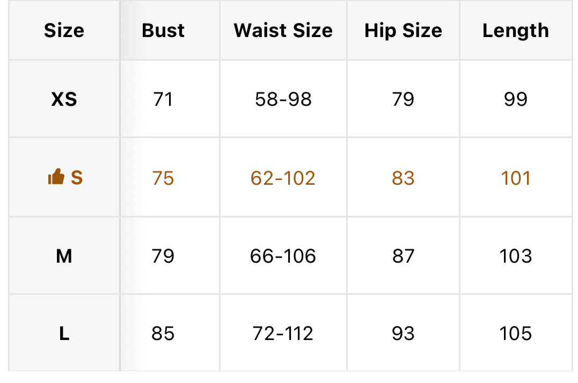Click the thumbs-up icon beside size S
Image resolution: width=578 pixels, height=383 pixels.
pos(56,177)
